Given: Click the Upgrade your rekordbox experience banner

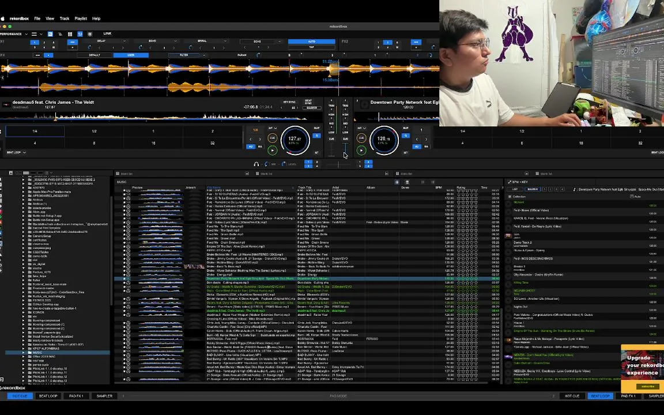Looking at the screenshot, I should [643, 369].
